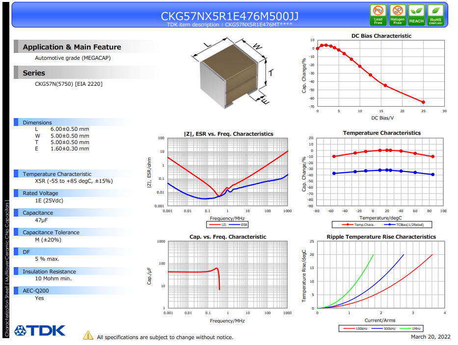Click the capacitor 3D illustration
The width and height of the screenshot is (458, 345).
[x=233, y=73]
